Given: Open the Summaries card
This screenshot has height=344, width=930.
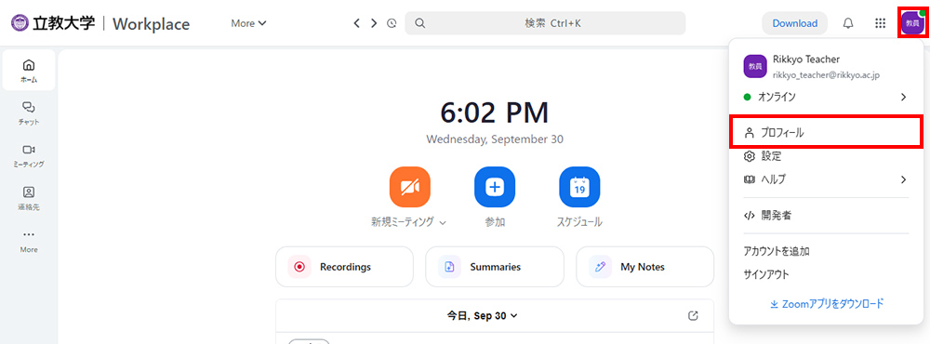Looking at the screenshot, I should [x=495, y=267].
